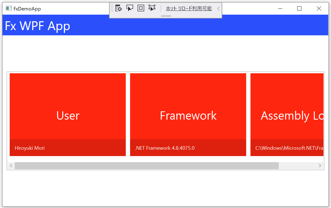Click the horizontal scrollbar thumb
The width and height of the screenshot is (331, 208).
pyautogui.click(x=146, y=166)
